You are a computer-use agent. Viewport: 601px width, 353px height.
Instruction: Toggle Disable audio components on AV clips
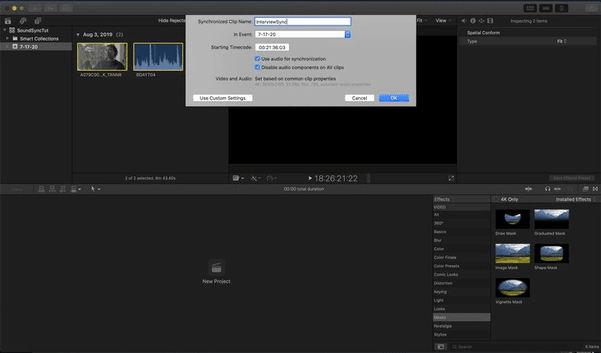pos(257,67)
